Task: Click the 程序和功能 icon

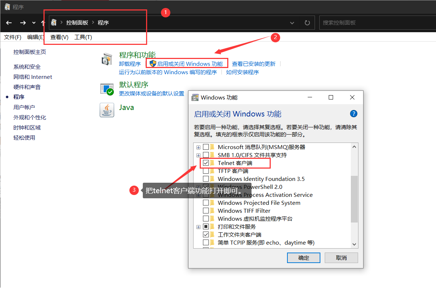Action: pyautogui.click(x=107, y=59)
